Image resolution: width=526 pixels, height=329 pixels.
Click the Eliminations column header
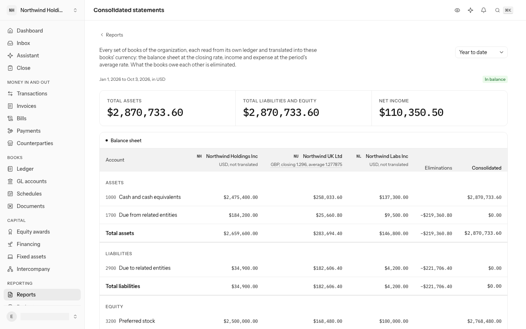tap(438, 168)
